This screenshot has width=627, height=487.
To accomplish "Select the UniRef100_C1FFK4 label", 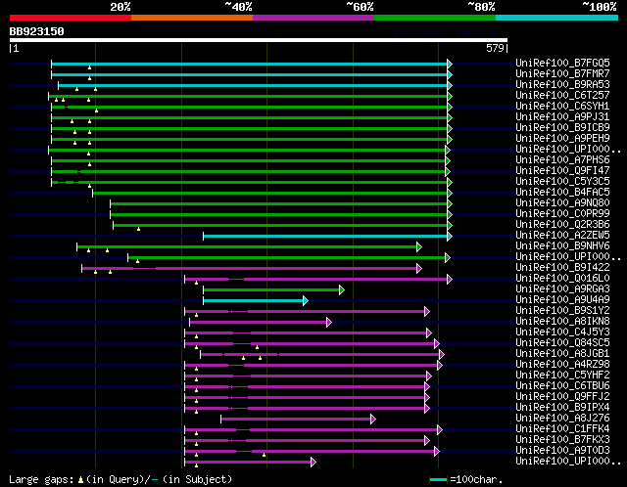I will (x=562, y=429).
